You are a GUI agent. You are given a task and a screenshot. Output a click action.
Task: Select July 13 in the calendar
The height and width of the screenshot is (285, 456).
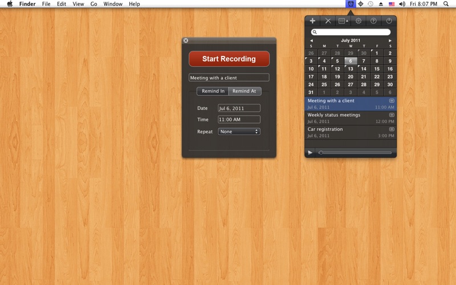pos(351,69)
